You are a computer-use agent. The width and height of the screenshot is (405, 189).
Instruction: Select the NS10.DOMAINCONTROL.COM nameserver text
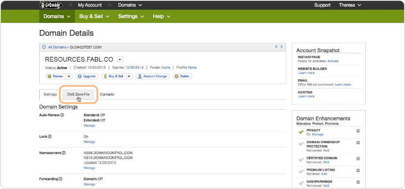click(x=108, y=157)
